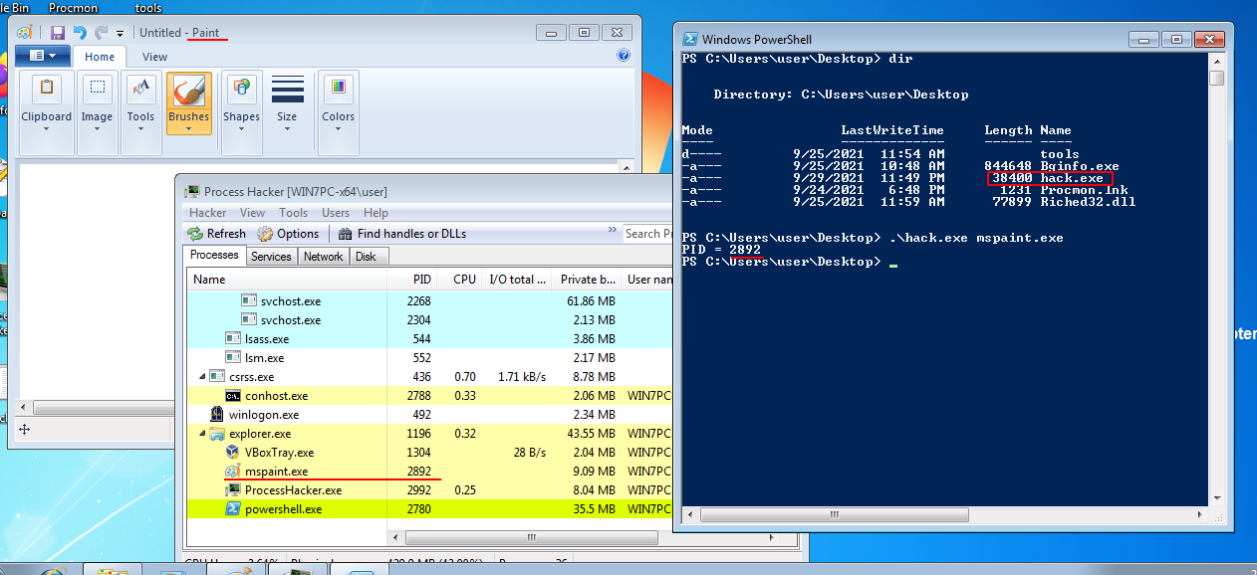Viewport: 1257px width, 575px height.
Task: Click the Paint Help question mark icon
Action: pos(624,57)
